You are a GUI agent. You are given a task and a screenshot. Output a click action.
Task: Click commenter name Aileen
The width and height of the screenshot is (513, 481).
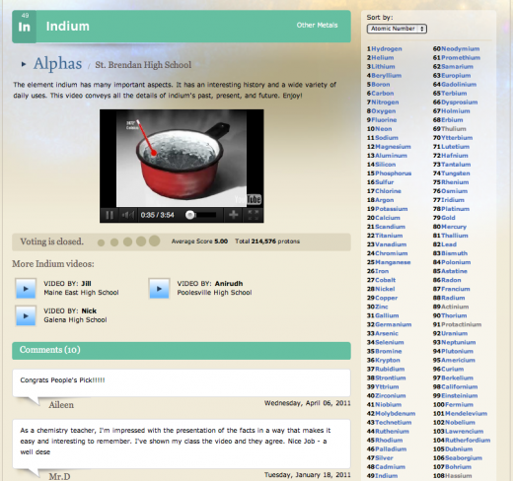[x=61, y=405]
